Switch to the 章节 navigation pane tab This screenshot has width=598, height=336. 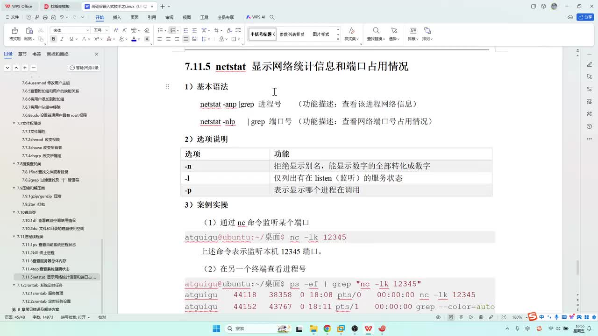tap(22, 54)
